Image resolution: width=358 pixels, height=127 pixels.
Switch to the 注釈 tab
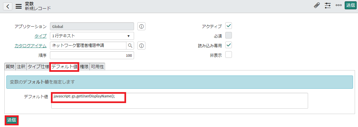[x=21, y=67]
